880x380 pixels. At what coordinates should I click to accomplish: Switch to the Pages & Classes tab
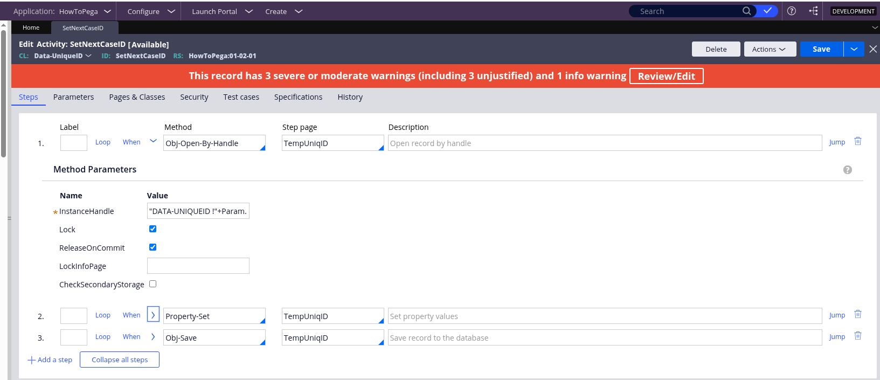[137, 97]
